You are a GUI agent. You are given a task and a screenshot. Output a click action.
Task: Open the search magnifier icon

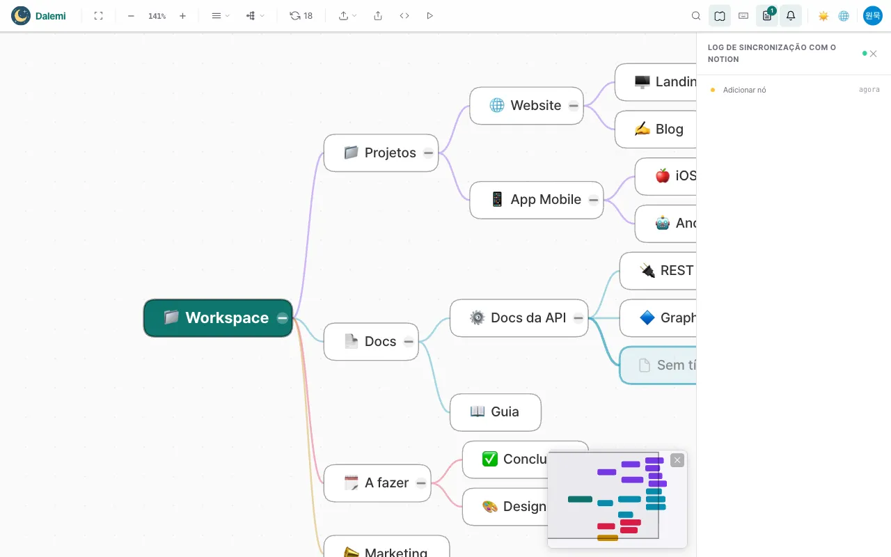[696, 15]
